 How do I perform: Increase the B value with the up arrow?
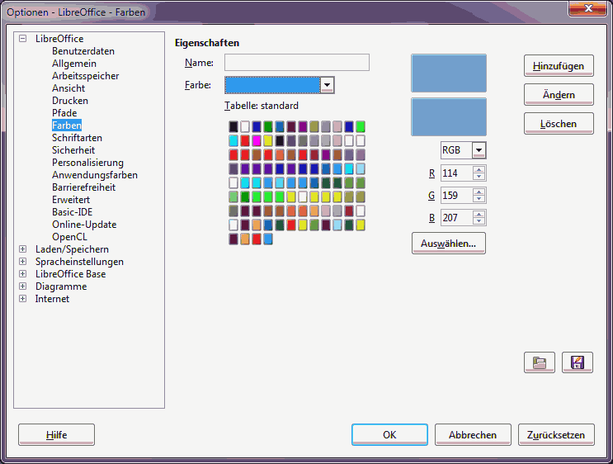point(479,214)
